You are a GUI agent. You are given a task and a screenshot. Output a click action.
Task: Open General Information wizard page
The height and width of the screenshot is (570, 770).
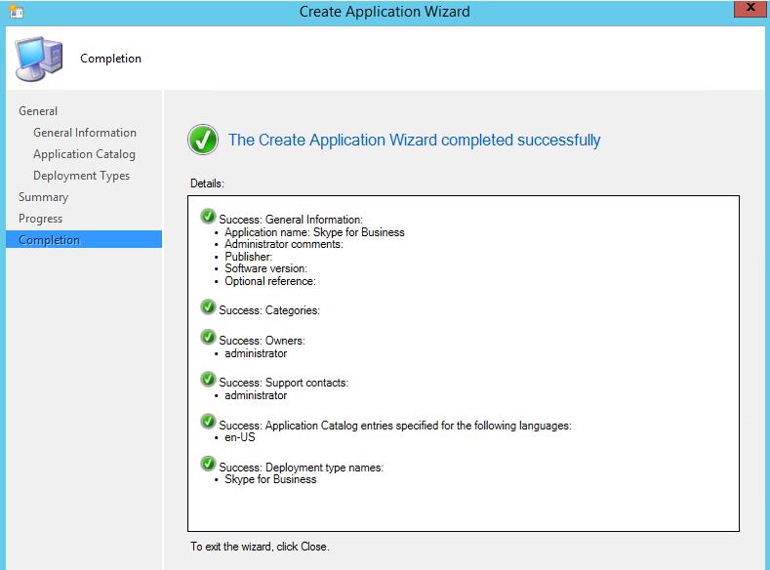pyautogui.click(x=85, y=133)
